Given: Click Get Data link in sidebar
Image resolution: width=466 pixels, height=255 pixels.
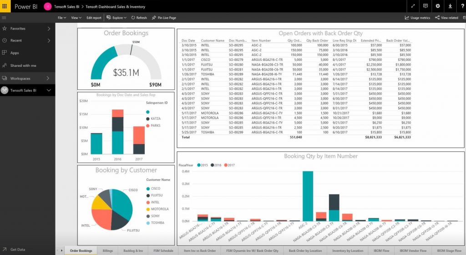Looking at the screenshot, I should (x=18, y=250).
